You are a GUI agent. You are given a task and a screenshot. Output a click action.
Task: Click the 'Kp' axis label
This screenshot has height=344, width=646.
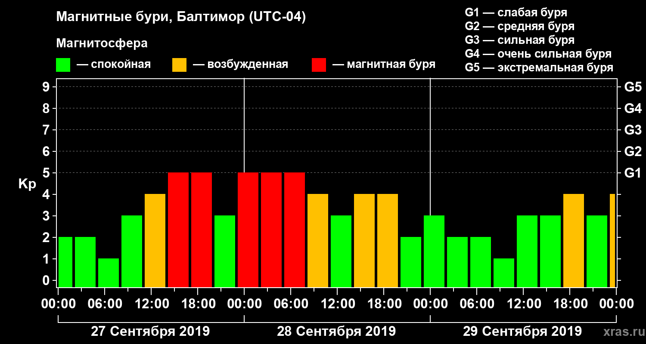click(x=27, y=184)
